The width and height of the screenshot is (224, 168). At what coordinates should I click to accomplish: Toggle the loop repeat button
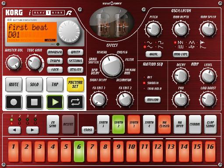pyautogui.click(x=75, y=102)
